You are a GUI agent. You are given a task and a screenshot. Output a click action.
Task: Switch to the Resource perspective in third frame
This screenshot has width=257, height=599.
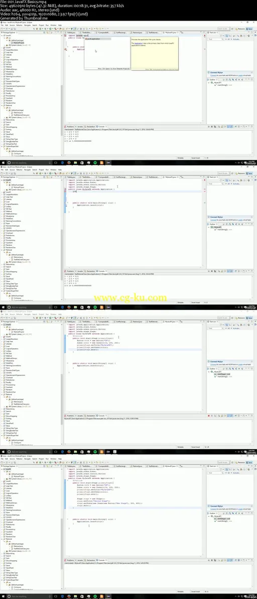pos(240,318)
